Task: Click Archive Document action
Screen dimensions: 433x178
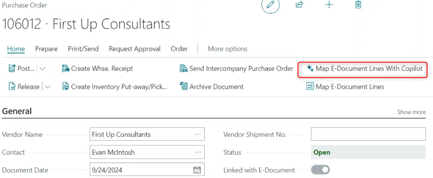Action: click(x=212, y=87)
